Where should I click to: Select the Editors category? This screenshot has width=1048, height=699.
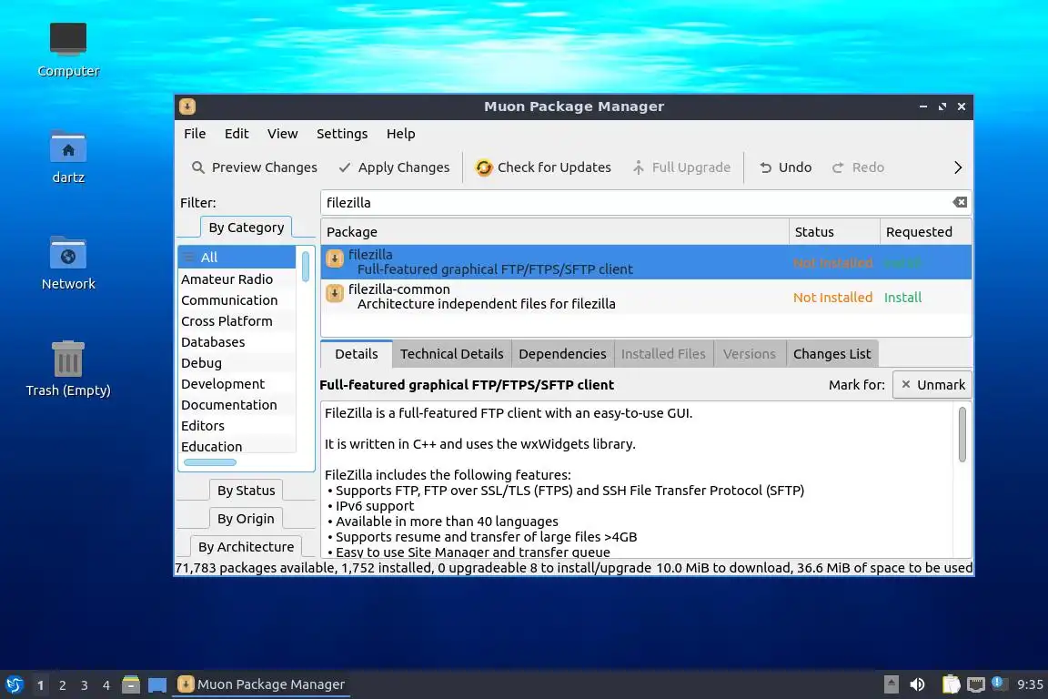click(x=237, y=425)
